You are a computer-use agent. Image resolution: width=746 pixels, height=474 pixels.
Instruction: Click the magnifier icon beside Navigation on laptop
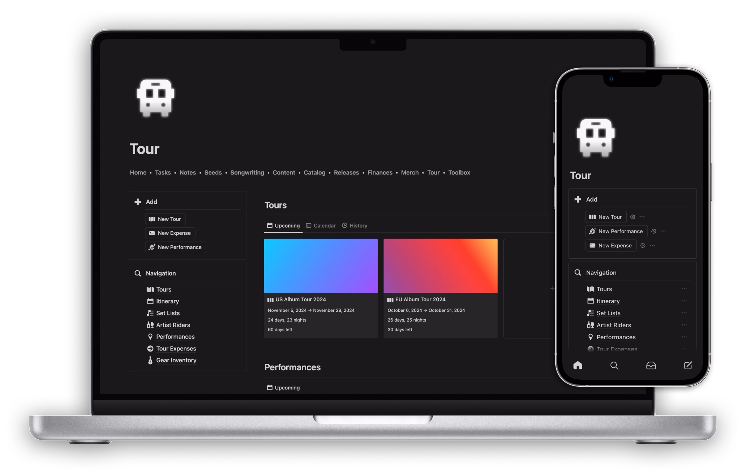point(138,273)
